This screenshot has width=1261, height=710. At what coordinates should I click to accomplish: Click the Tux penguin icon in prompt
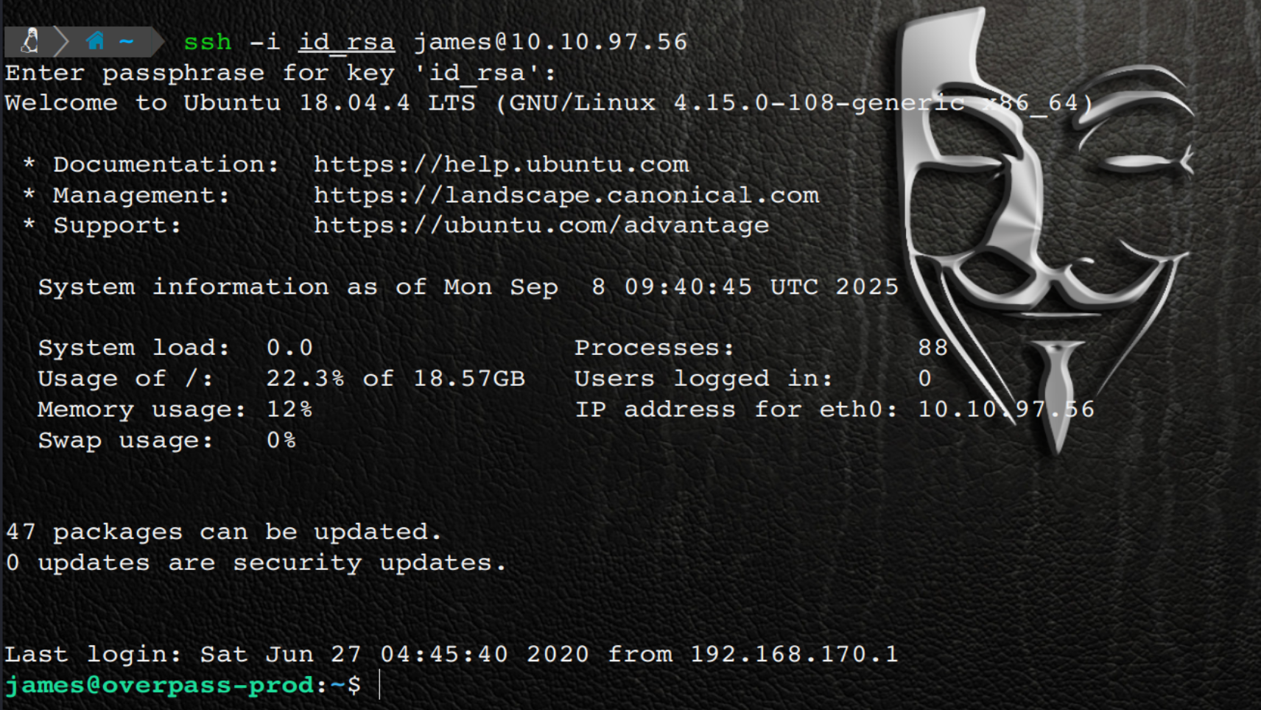pos(30,41)
